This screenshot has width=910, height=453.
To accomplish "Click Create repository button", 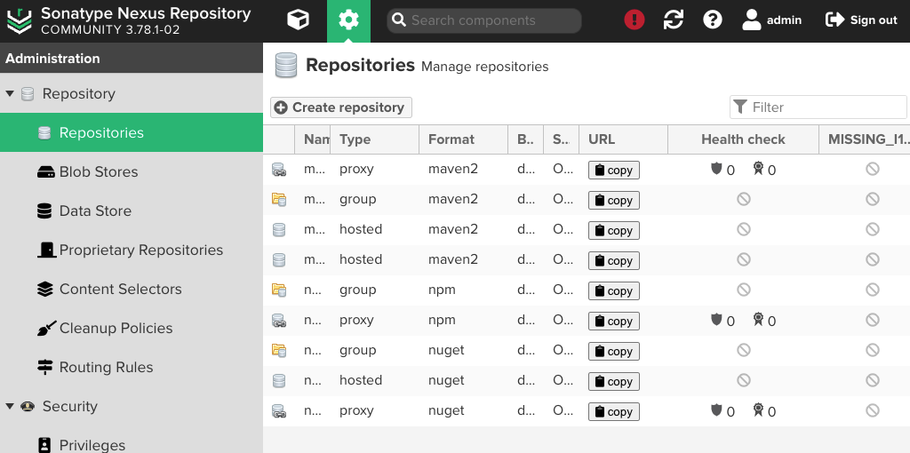I will (340, 107).
